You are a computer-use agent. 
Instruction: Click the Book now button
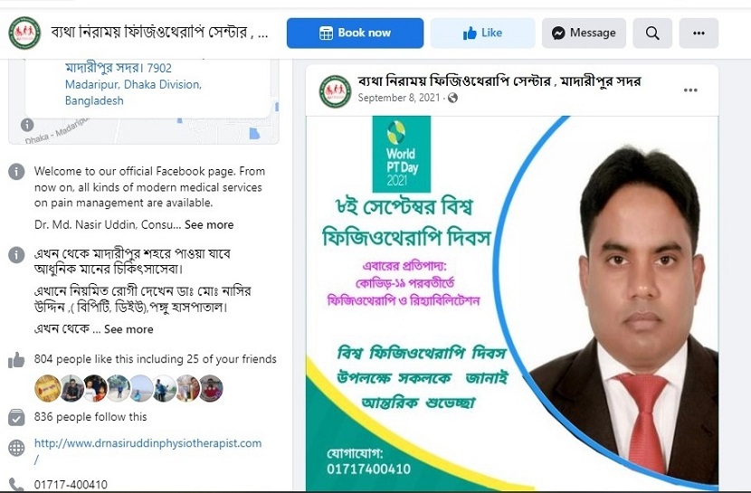[x=355, y=33]
